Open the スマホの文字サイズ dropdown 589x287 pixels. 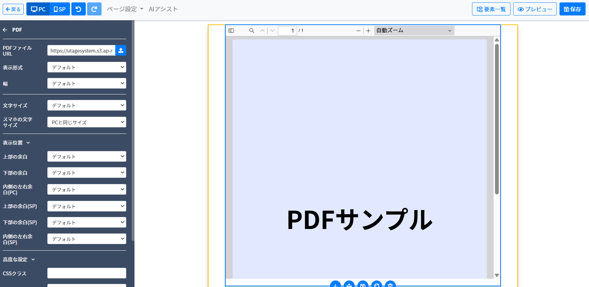pos(86,122)
